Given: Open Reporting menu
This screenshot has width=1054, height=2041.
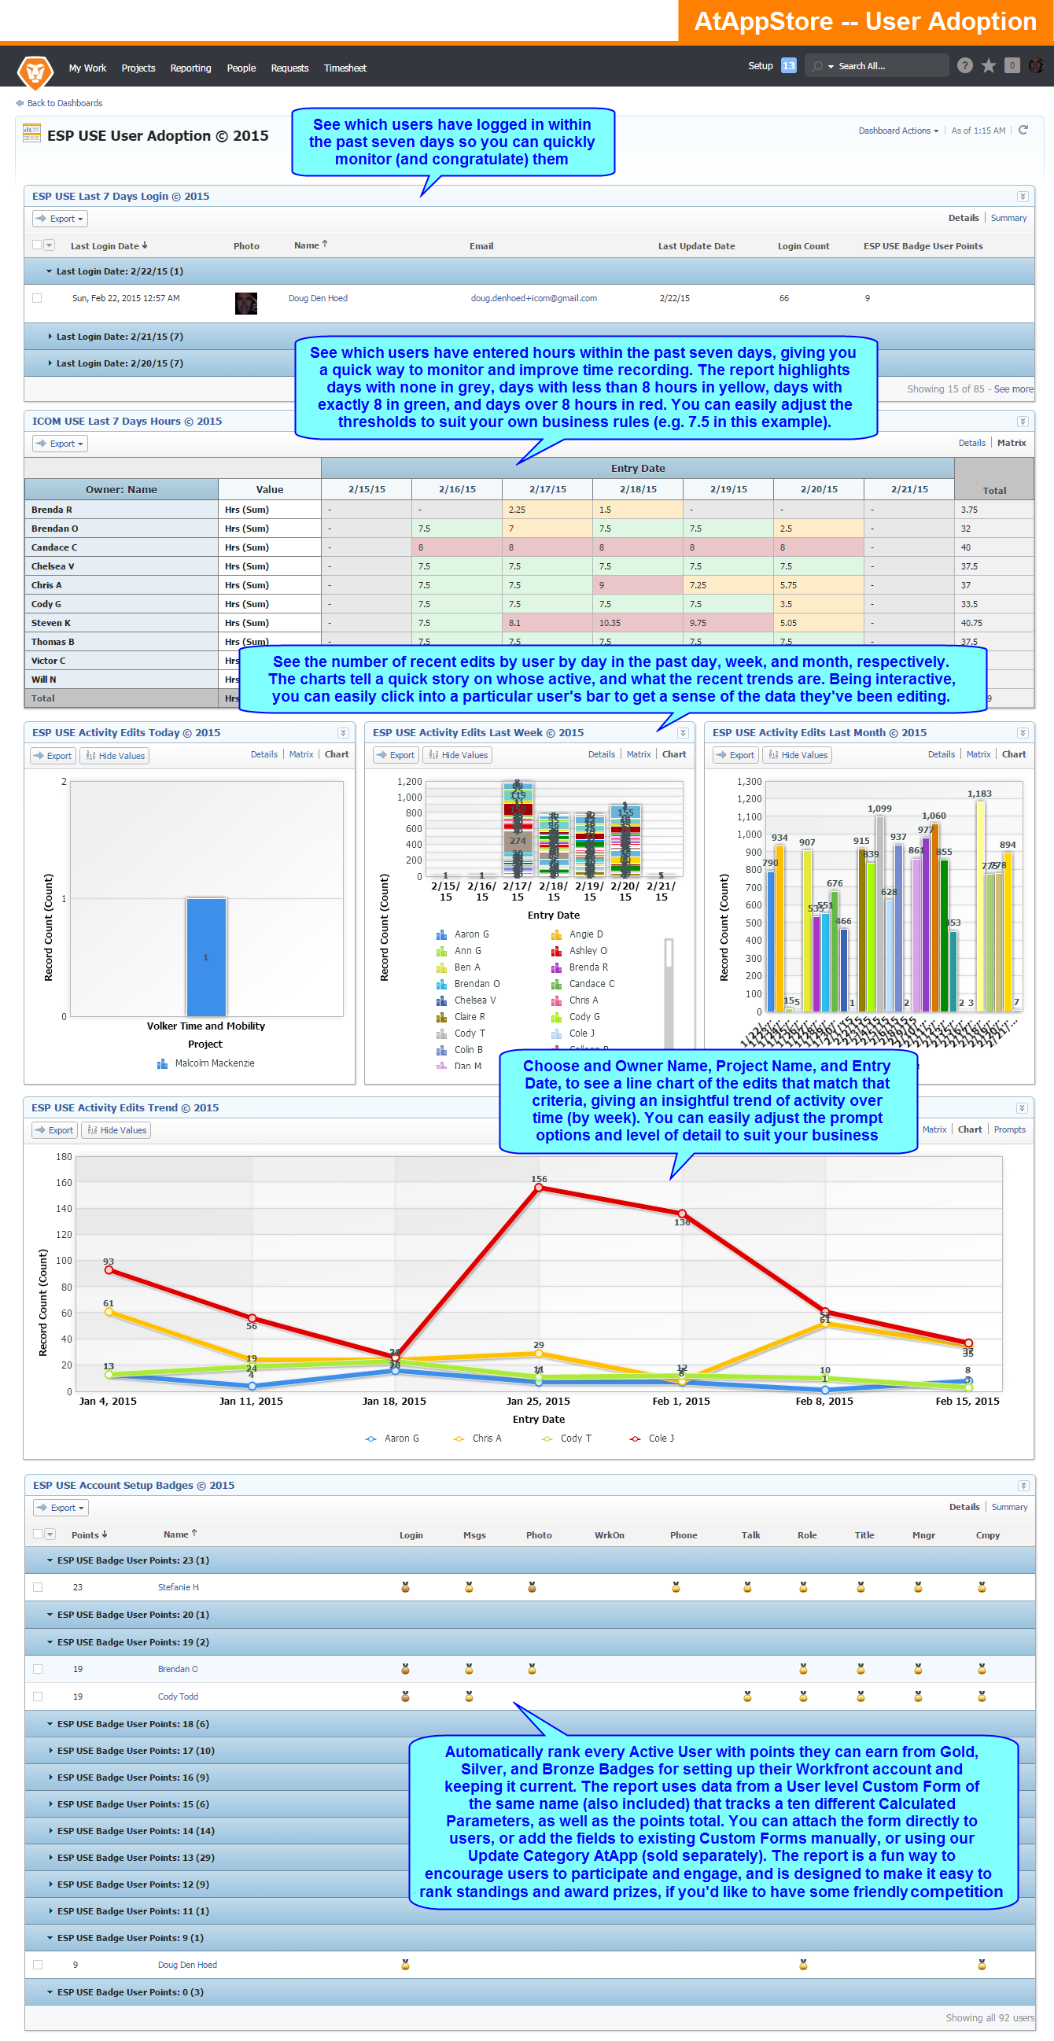Looking at the screenshot, I should pyautogui.click(x=190, y=68).
